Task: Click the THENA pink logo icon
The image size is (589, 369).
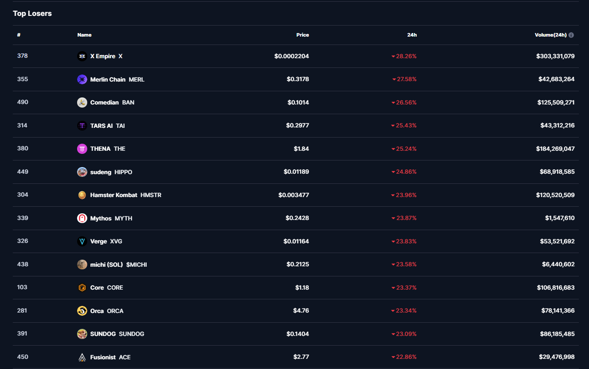Action: click(82, 149)
